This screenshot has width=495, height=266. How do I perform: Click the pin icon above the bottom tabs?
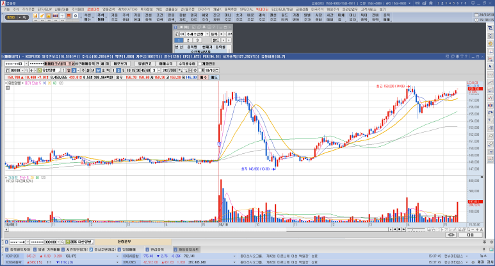485,242
